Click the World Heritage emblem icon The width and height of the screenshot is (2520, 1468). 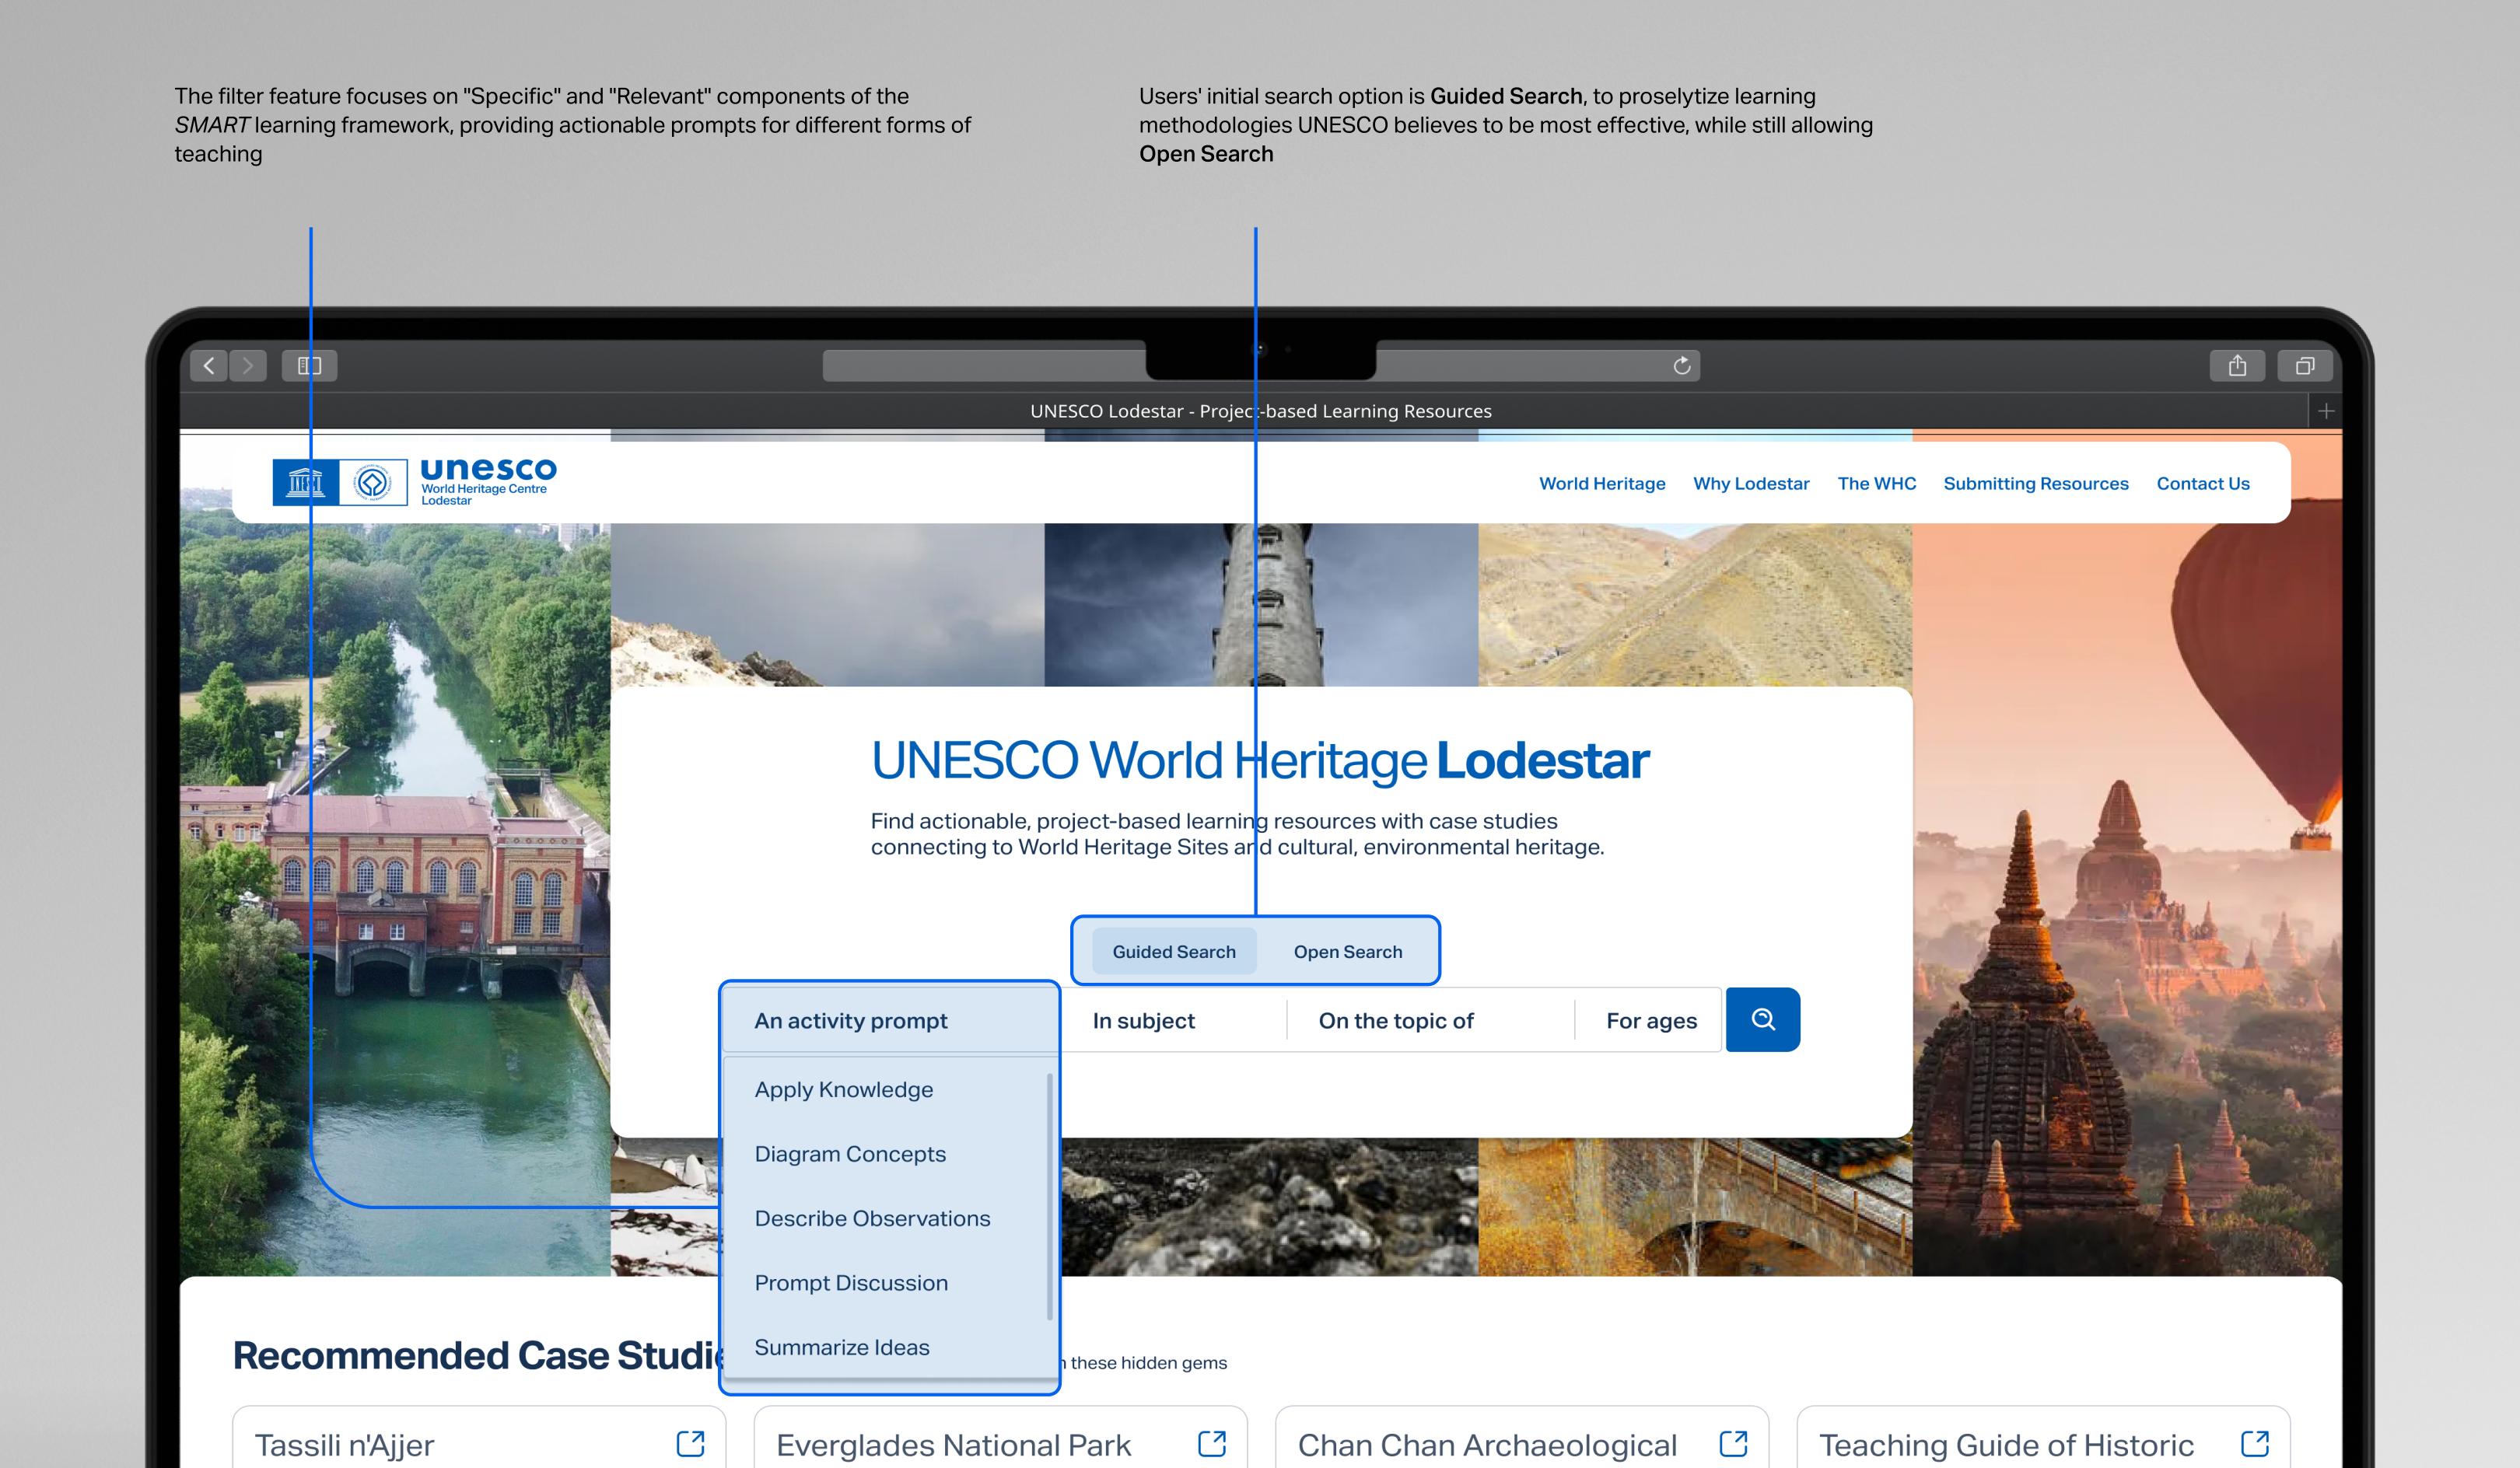point(373,483)
